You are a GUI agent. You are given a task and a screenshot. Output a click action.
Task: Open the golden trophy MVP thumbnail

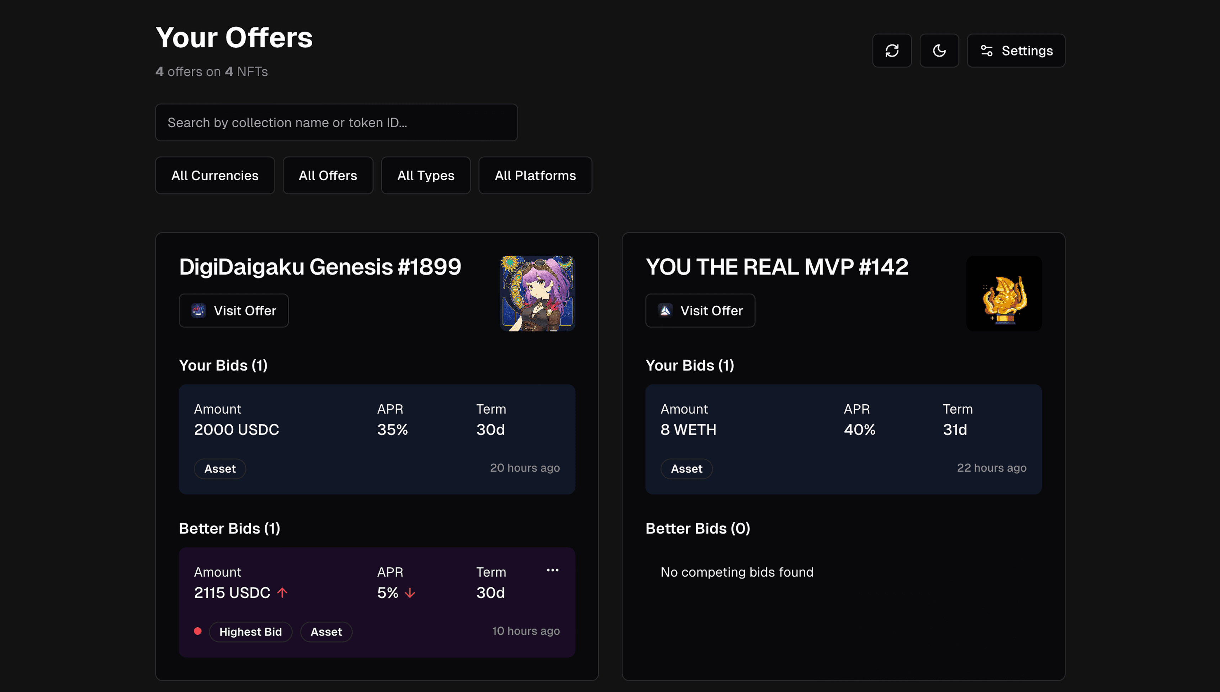click(1003, 293)
